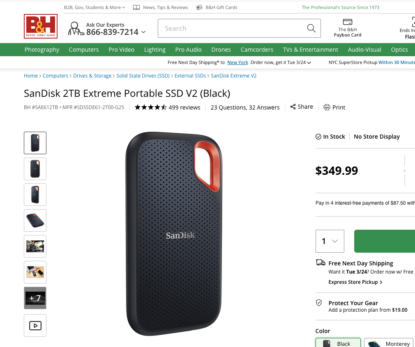415x347 pixels.
Task: Expand the B2B, Gov, Students & More menu
Action: 95,7
